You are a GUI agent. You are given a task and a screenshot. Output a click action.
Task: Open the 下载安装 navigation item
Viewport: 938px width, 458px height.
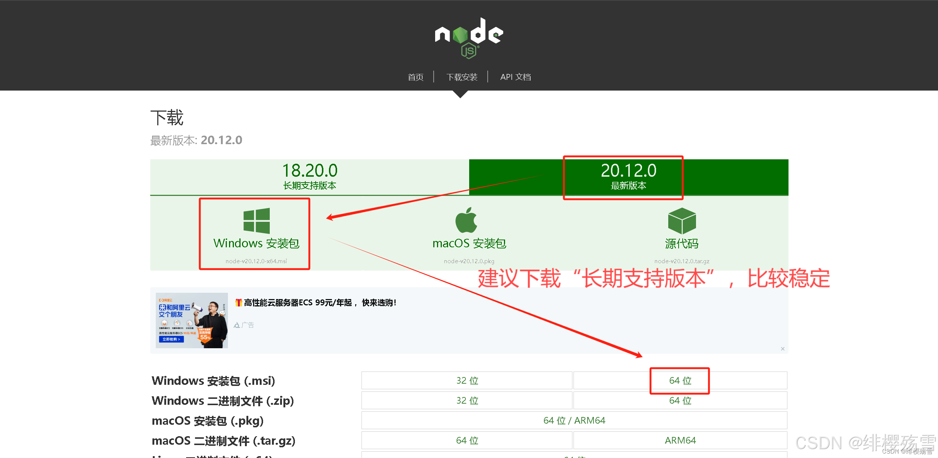click(x=462, y=77)
